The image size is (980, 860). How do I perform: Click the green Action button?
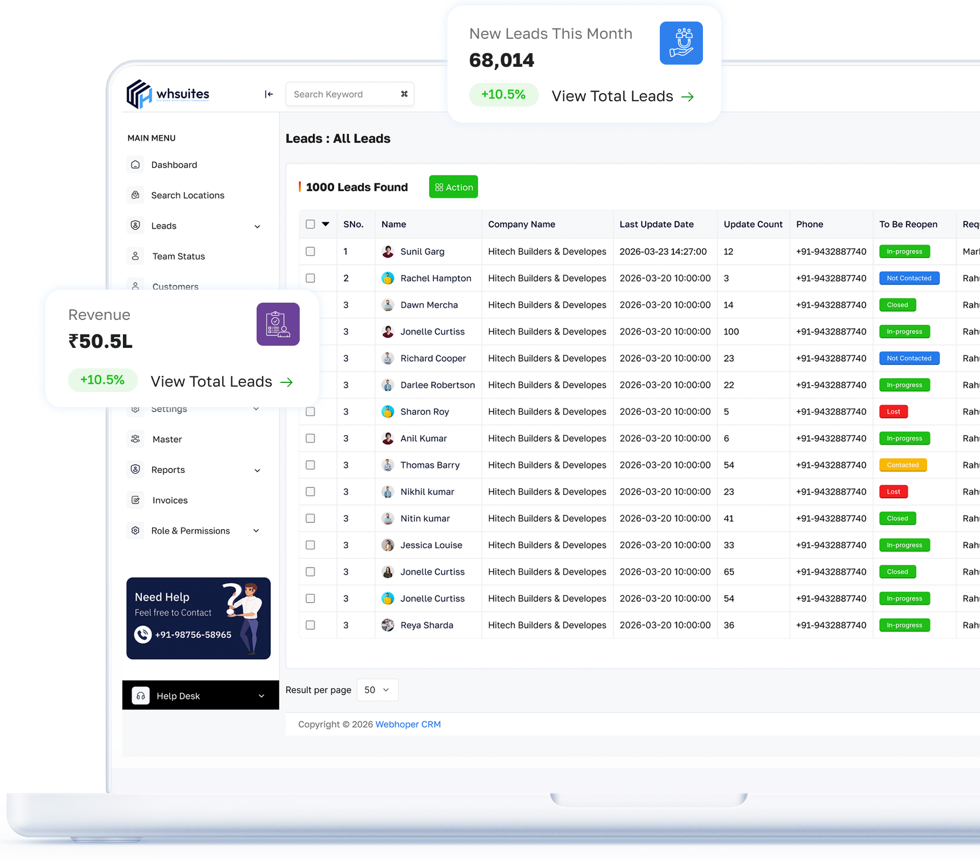pos(453,187)
